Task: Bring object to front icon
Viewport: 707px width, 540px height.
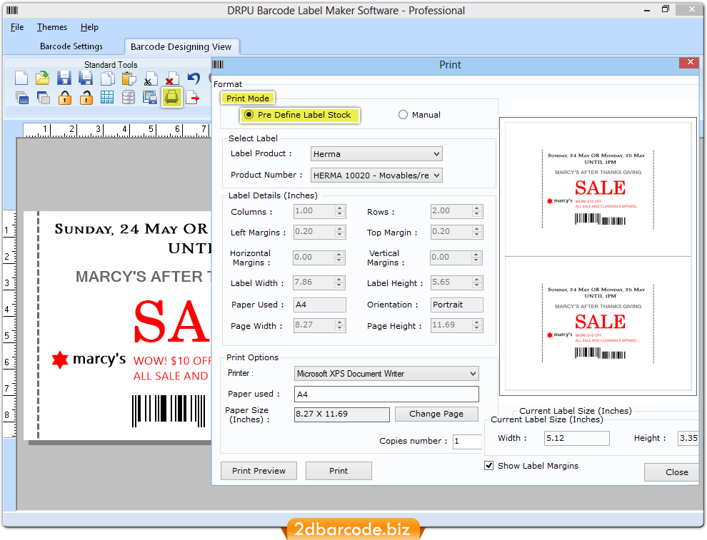Action: click(21, 97)
